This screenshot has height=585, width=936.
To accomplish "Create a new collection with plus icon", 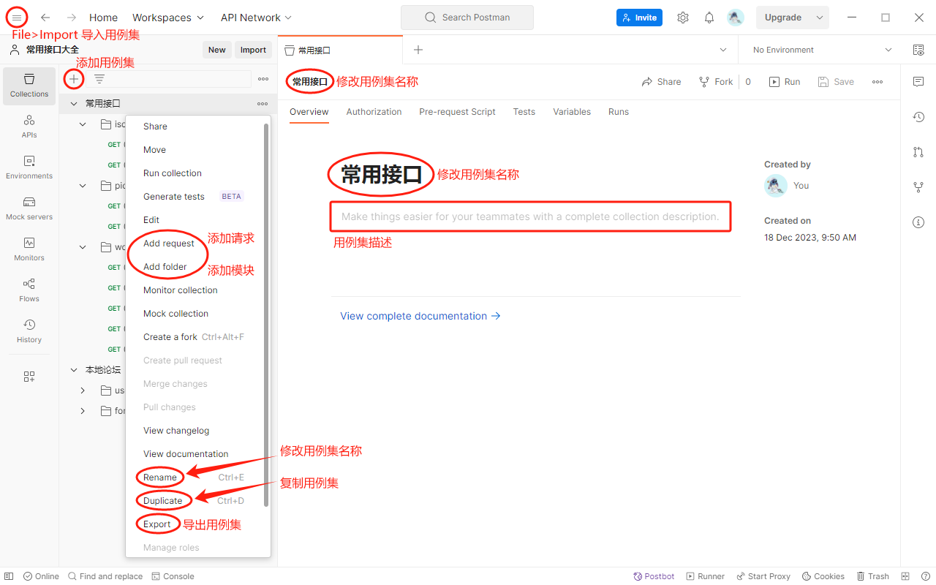I will (74, 78).
